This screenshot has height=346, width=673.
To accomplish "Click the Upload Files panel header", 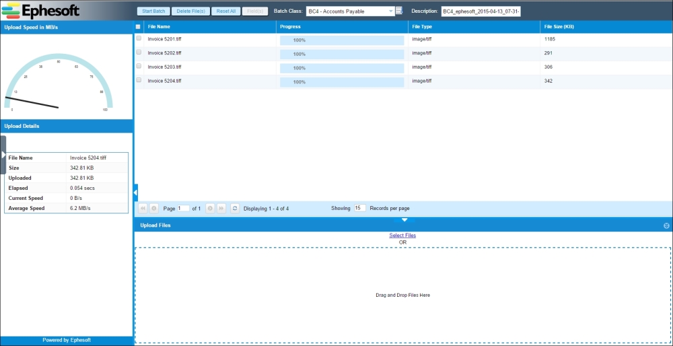I will click(x=402, y=226).
